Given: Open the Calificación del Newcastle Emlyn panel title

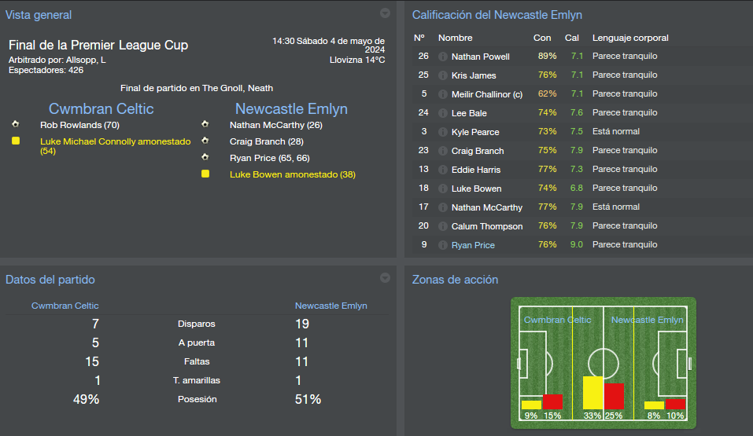Looking at the screenshot, I should click(x=496, y=15).
